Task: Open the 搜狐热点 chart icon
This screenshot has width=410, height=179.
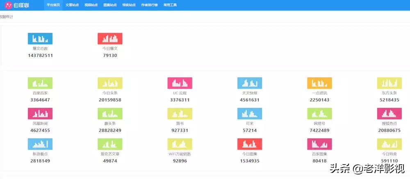Action: click(389, 114)
